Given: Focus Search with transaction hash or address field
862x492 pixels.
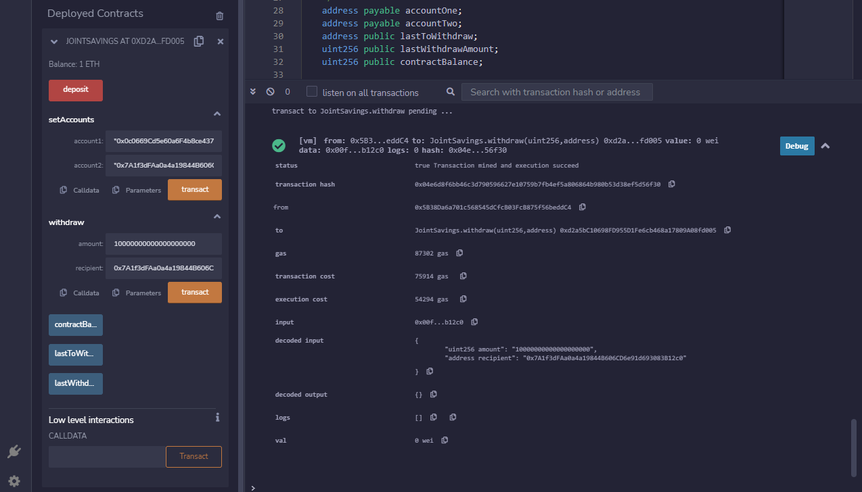Looking at the screenshot, I should (556, 92).
